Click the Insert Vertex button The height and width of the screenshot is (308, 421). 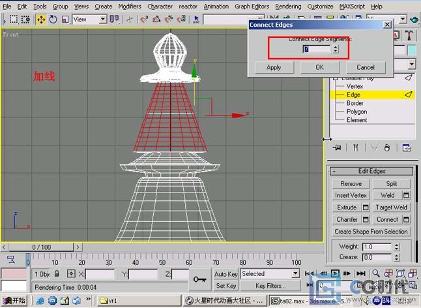(x=351, y=195)
